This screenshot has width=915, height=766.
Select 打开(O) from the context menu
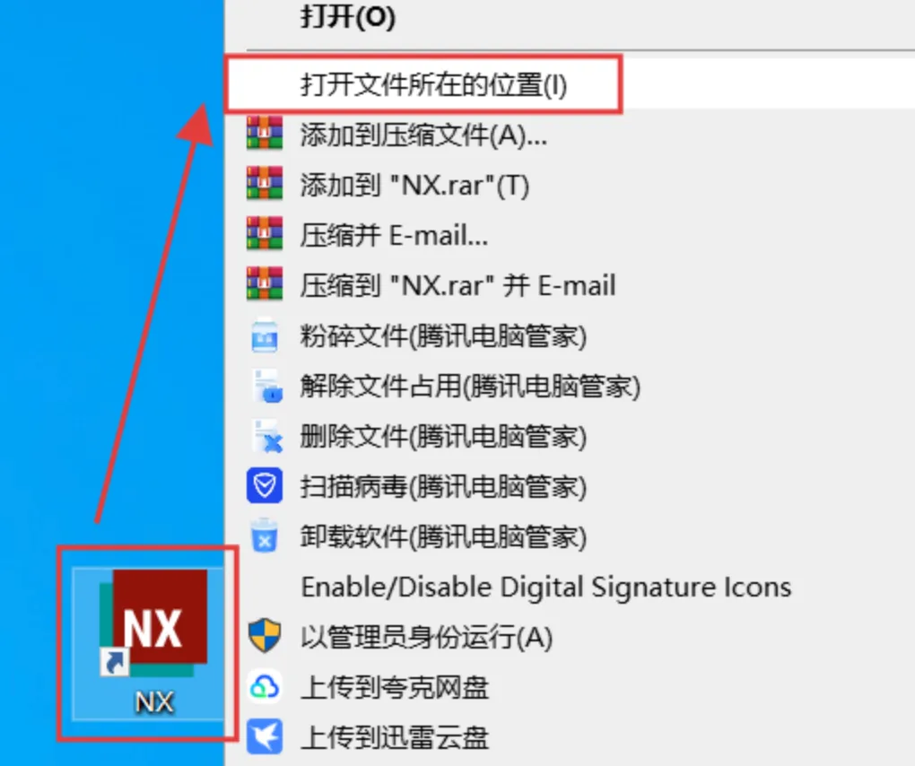point(348,16)
